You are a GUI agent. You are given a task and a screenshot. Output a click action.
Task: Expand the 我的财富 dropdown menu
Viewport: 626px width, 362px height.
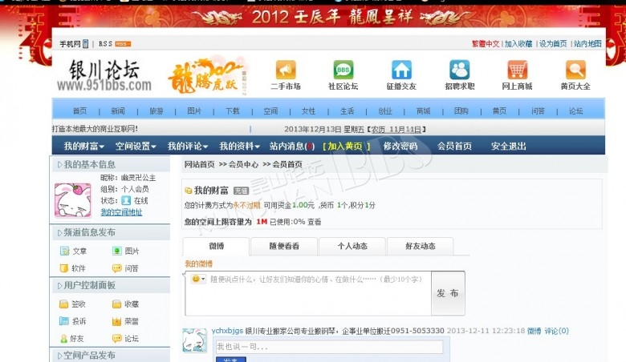83,146
